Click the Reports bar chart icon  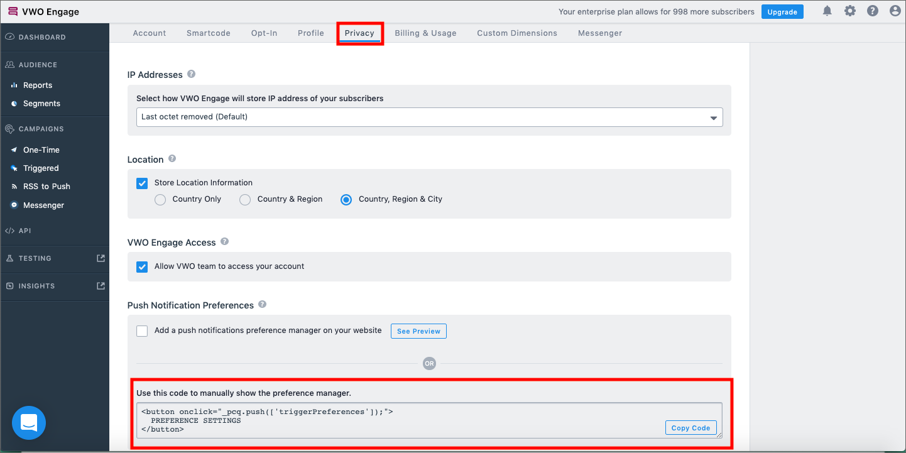click(x=14, y=85)
